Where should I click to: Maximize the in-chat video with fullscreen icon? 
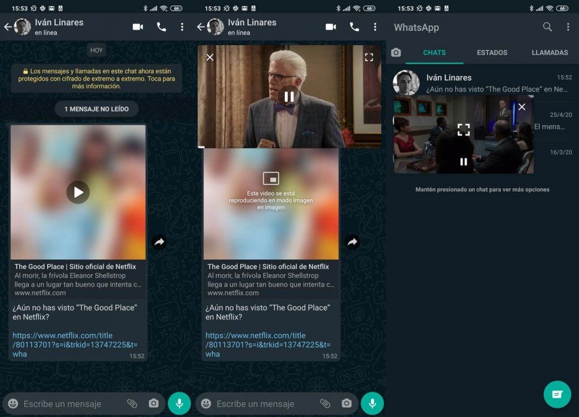tap(369, 58)
